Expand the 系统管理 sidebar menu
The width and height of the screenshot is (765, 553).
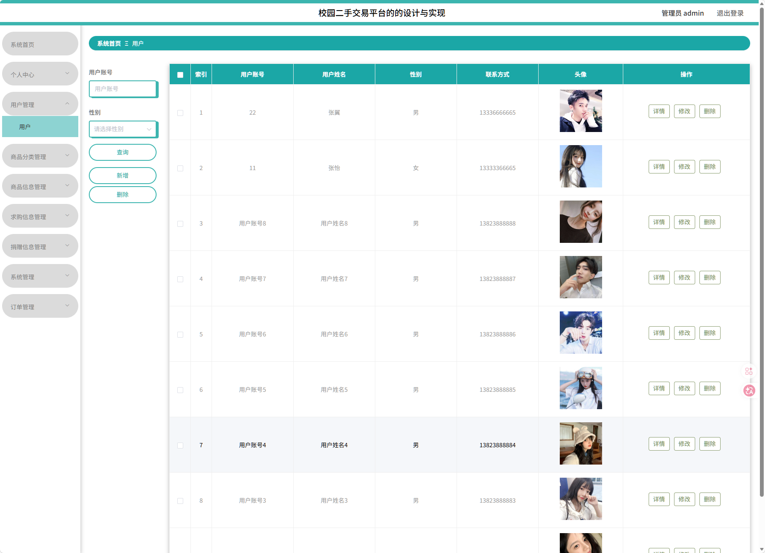[40, 276]
